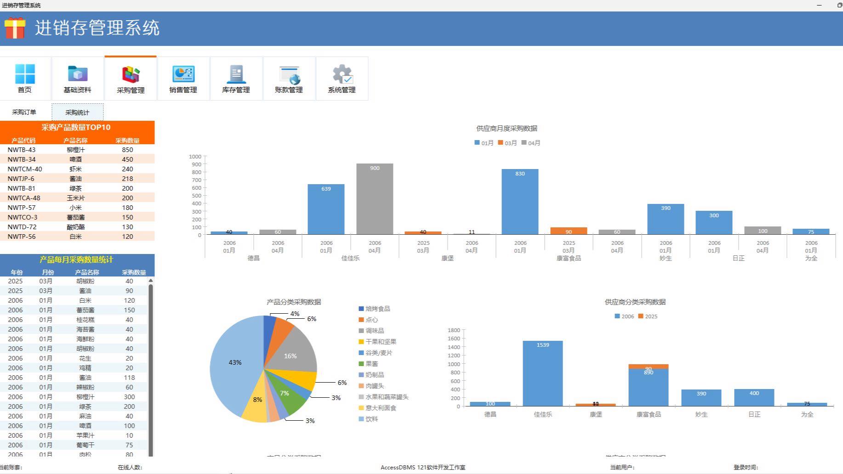Click the 900 bar for 佳佳乐 04月
Viewport: 843px width, 474px height.
pos(375,199)
